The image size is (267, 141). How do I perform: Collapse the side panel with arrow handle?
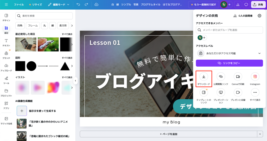point(75,81)
